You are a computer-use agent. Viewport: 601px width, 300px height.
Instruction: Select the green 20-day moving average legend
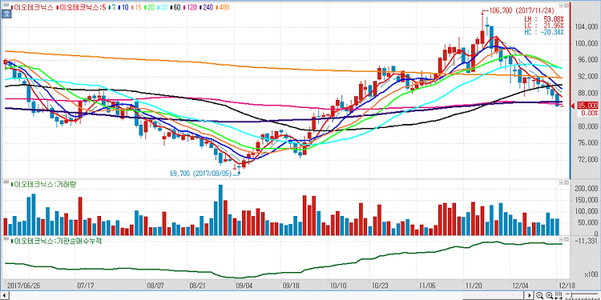[150, 8]
